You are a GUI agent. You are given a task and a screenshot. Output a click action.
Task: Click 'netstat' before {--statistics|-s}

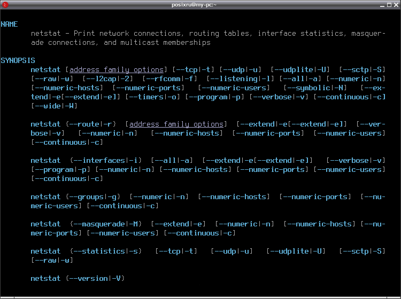point(45,251)
